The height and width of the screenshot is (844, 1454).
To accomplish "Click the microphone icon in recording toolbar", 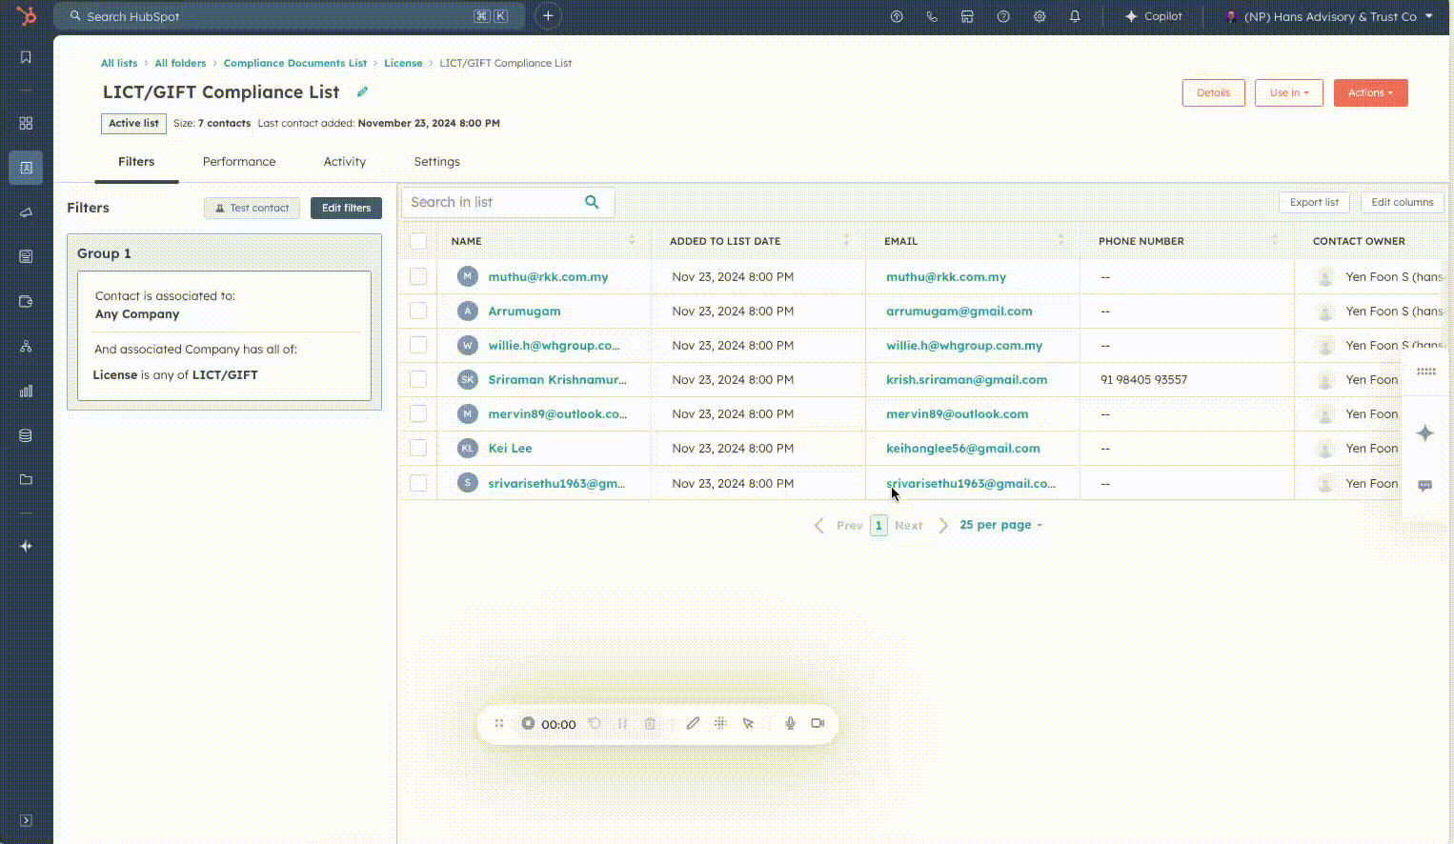I will click(x=790, y=723).
